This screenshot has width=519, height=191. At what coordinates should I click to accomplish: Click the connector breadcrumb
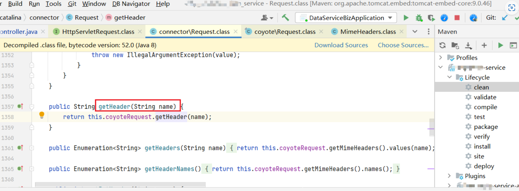point(44,18)
